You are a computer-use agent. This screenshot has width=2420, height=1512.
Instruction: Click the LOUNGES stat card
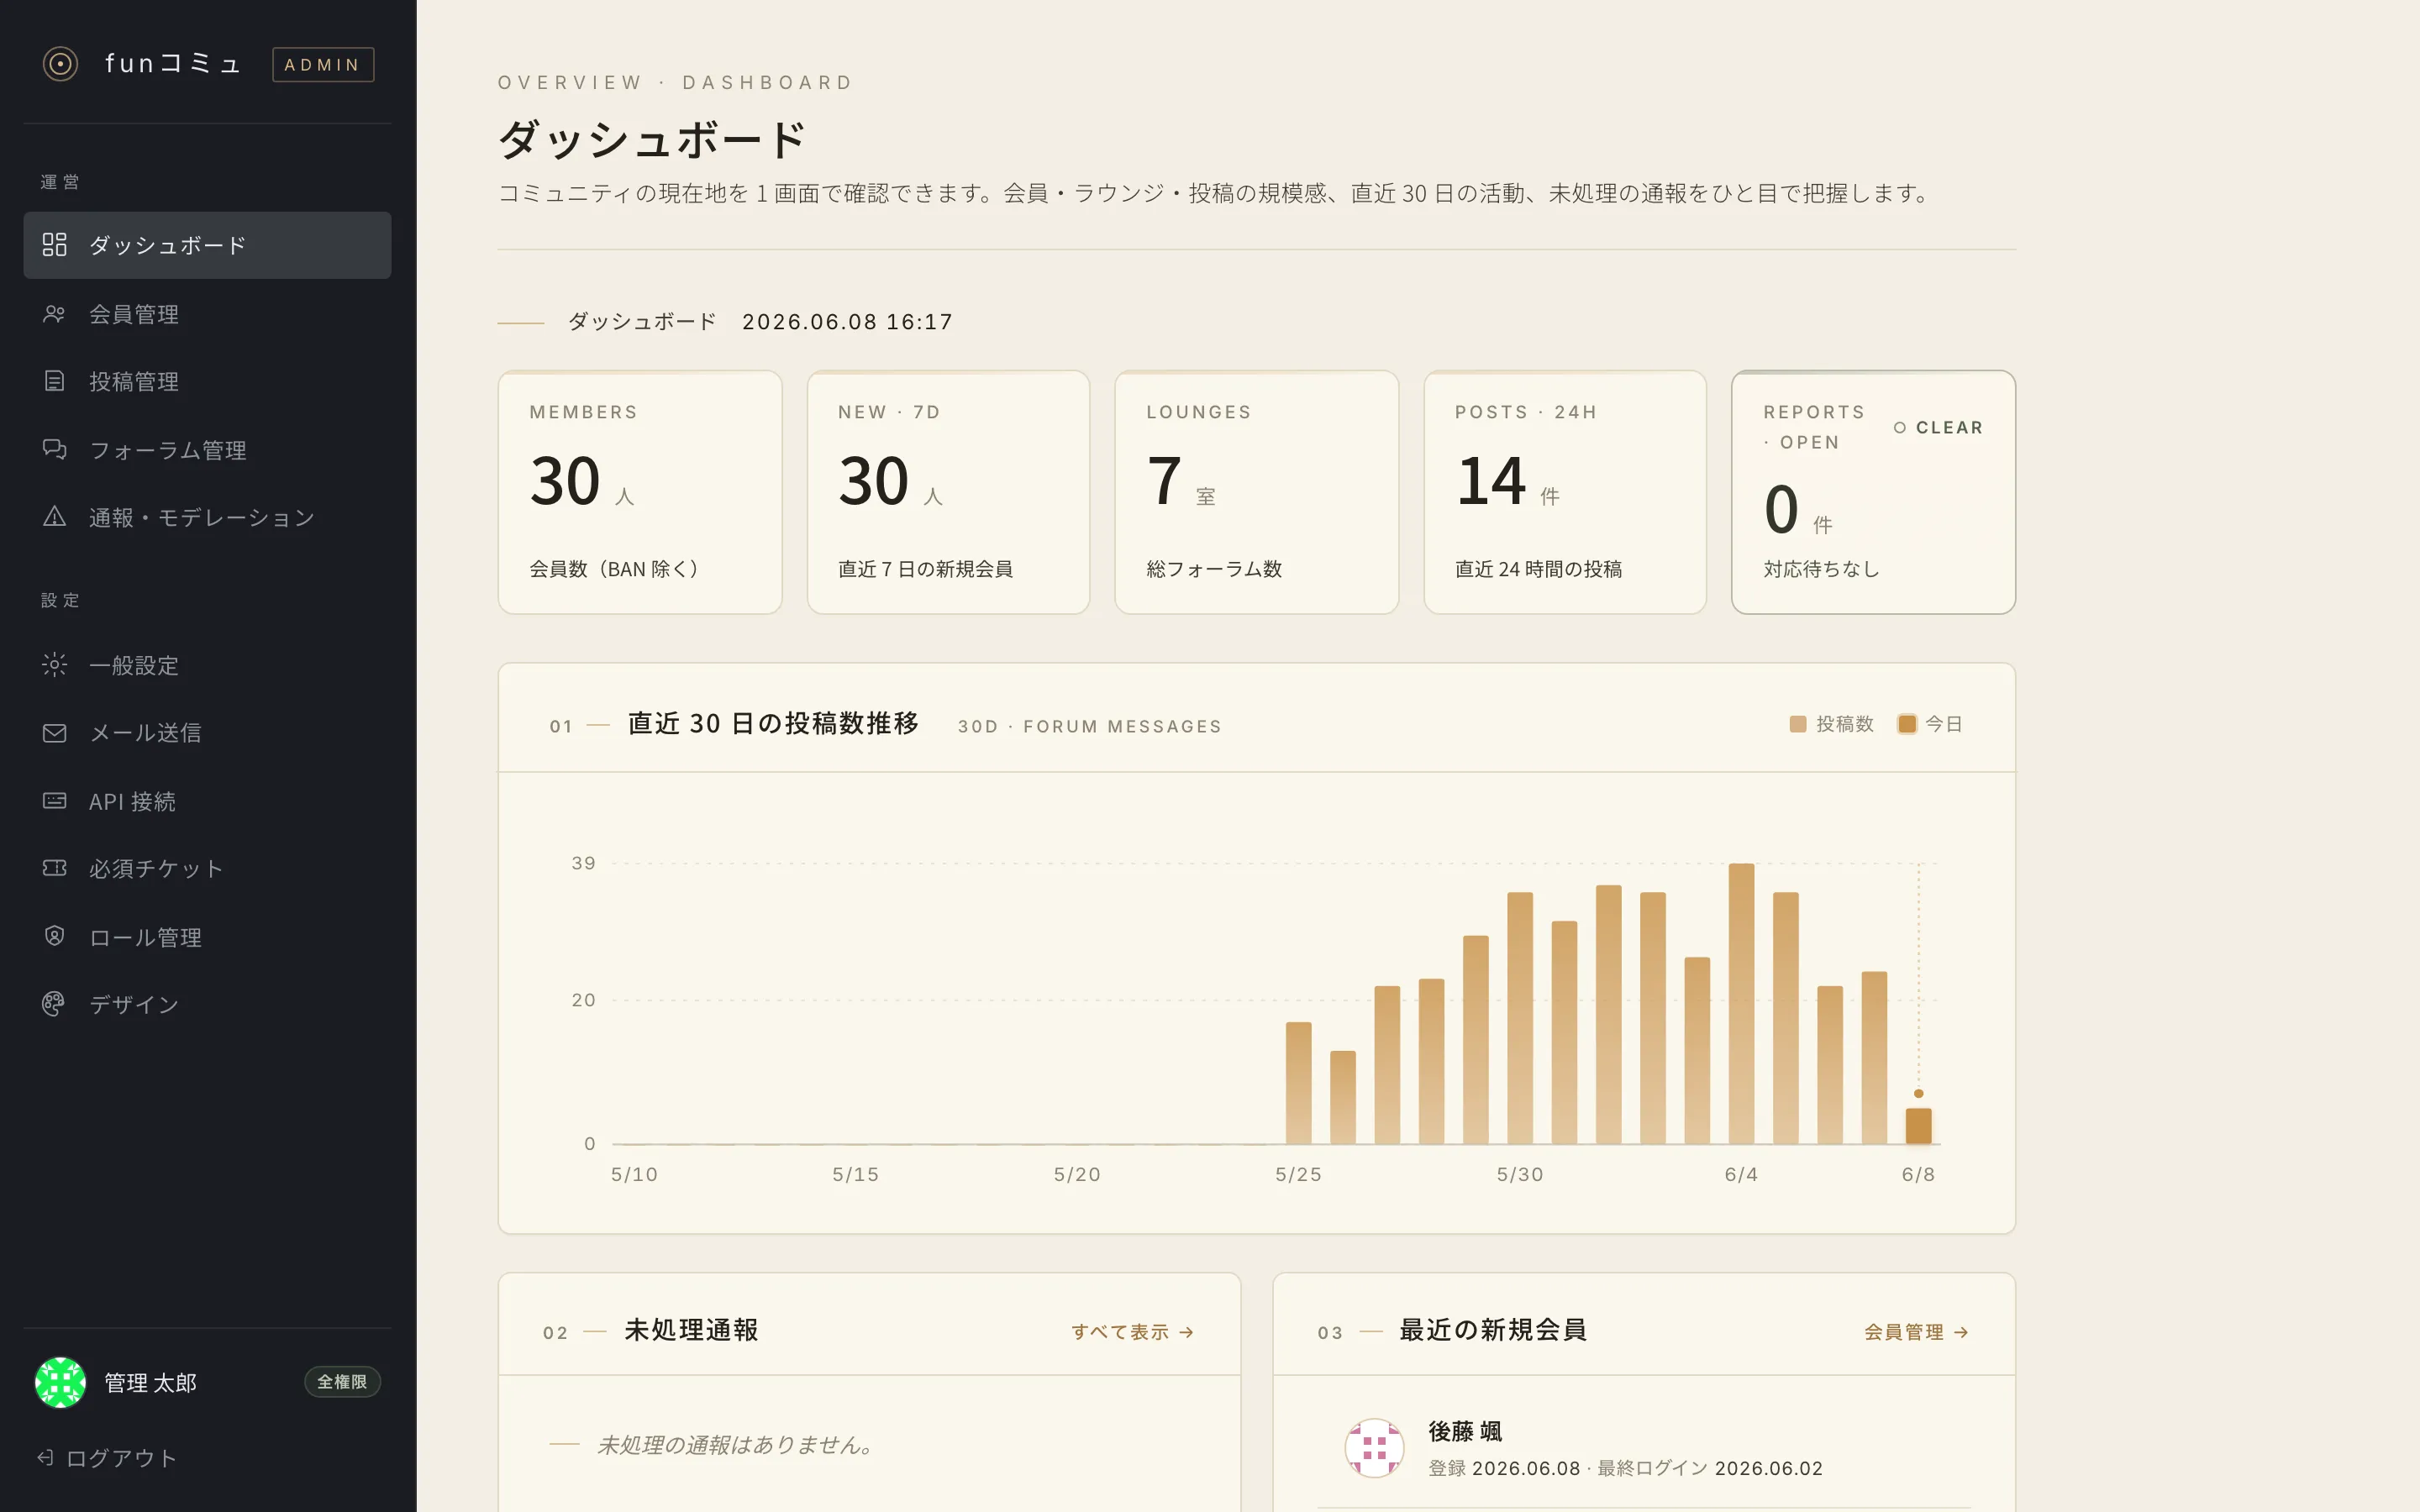pyautogui.click(x=1257, y=492)
